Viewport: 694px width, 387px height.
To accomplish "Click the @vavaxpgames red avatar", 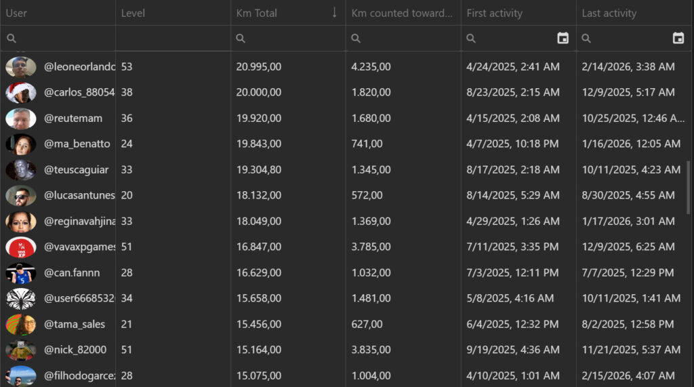I will pyautogui.click(x=20, y=247).
